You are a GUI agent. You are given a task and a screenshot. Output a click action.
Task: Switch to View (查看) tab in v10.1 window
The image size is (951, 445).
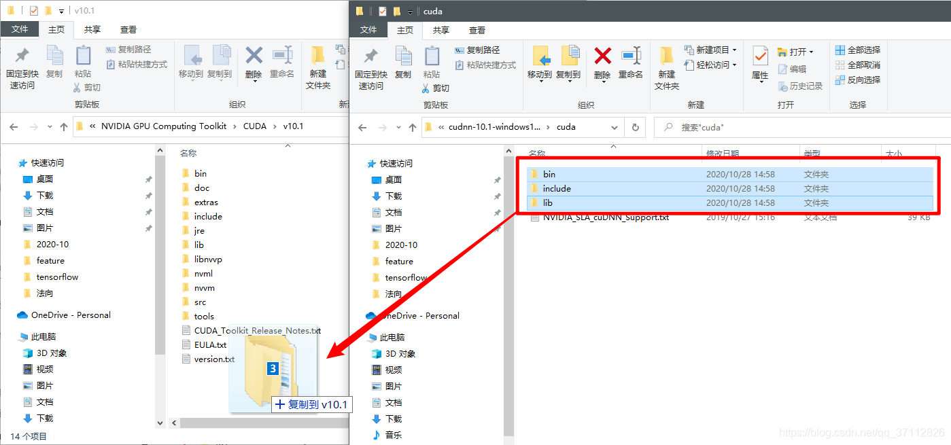tap(128, 29)
